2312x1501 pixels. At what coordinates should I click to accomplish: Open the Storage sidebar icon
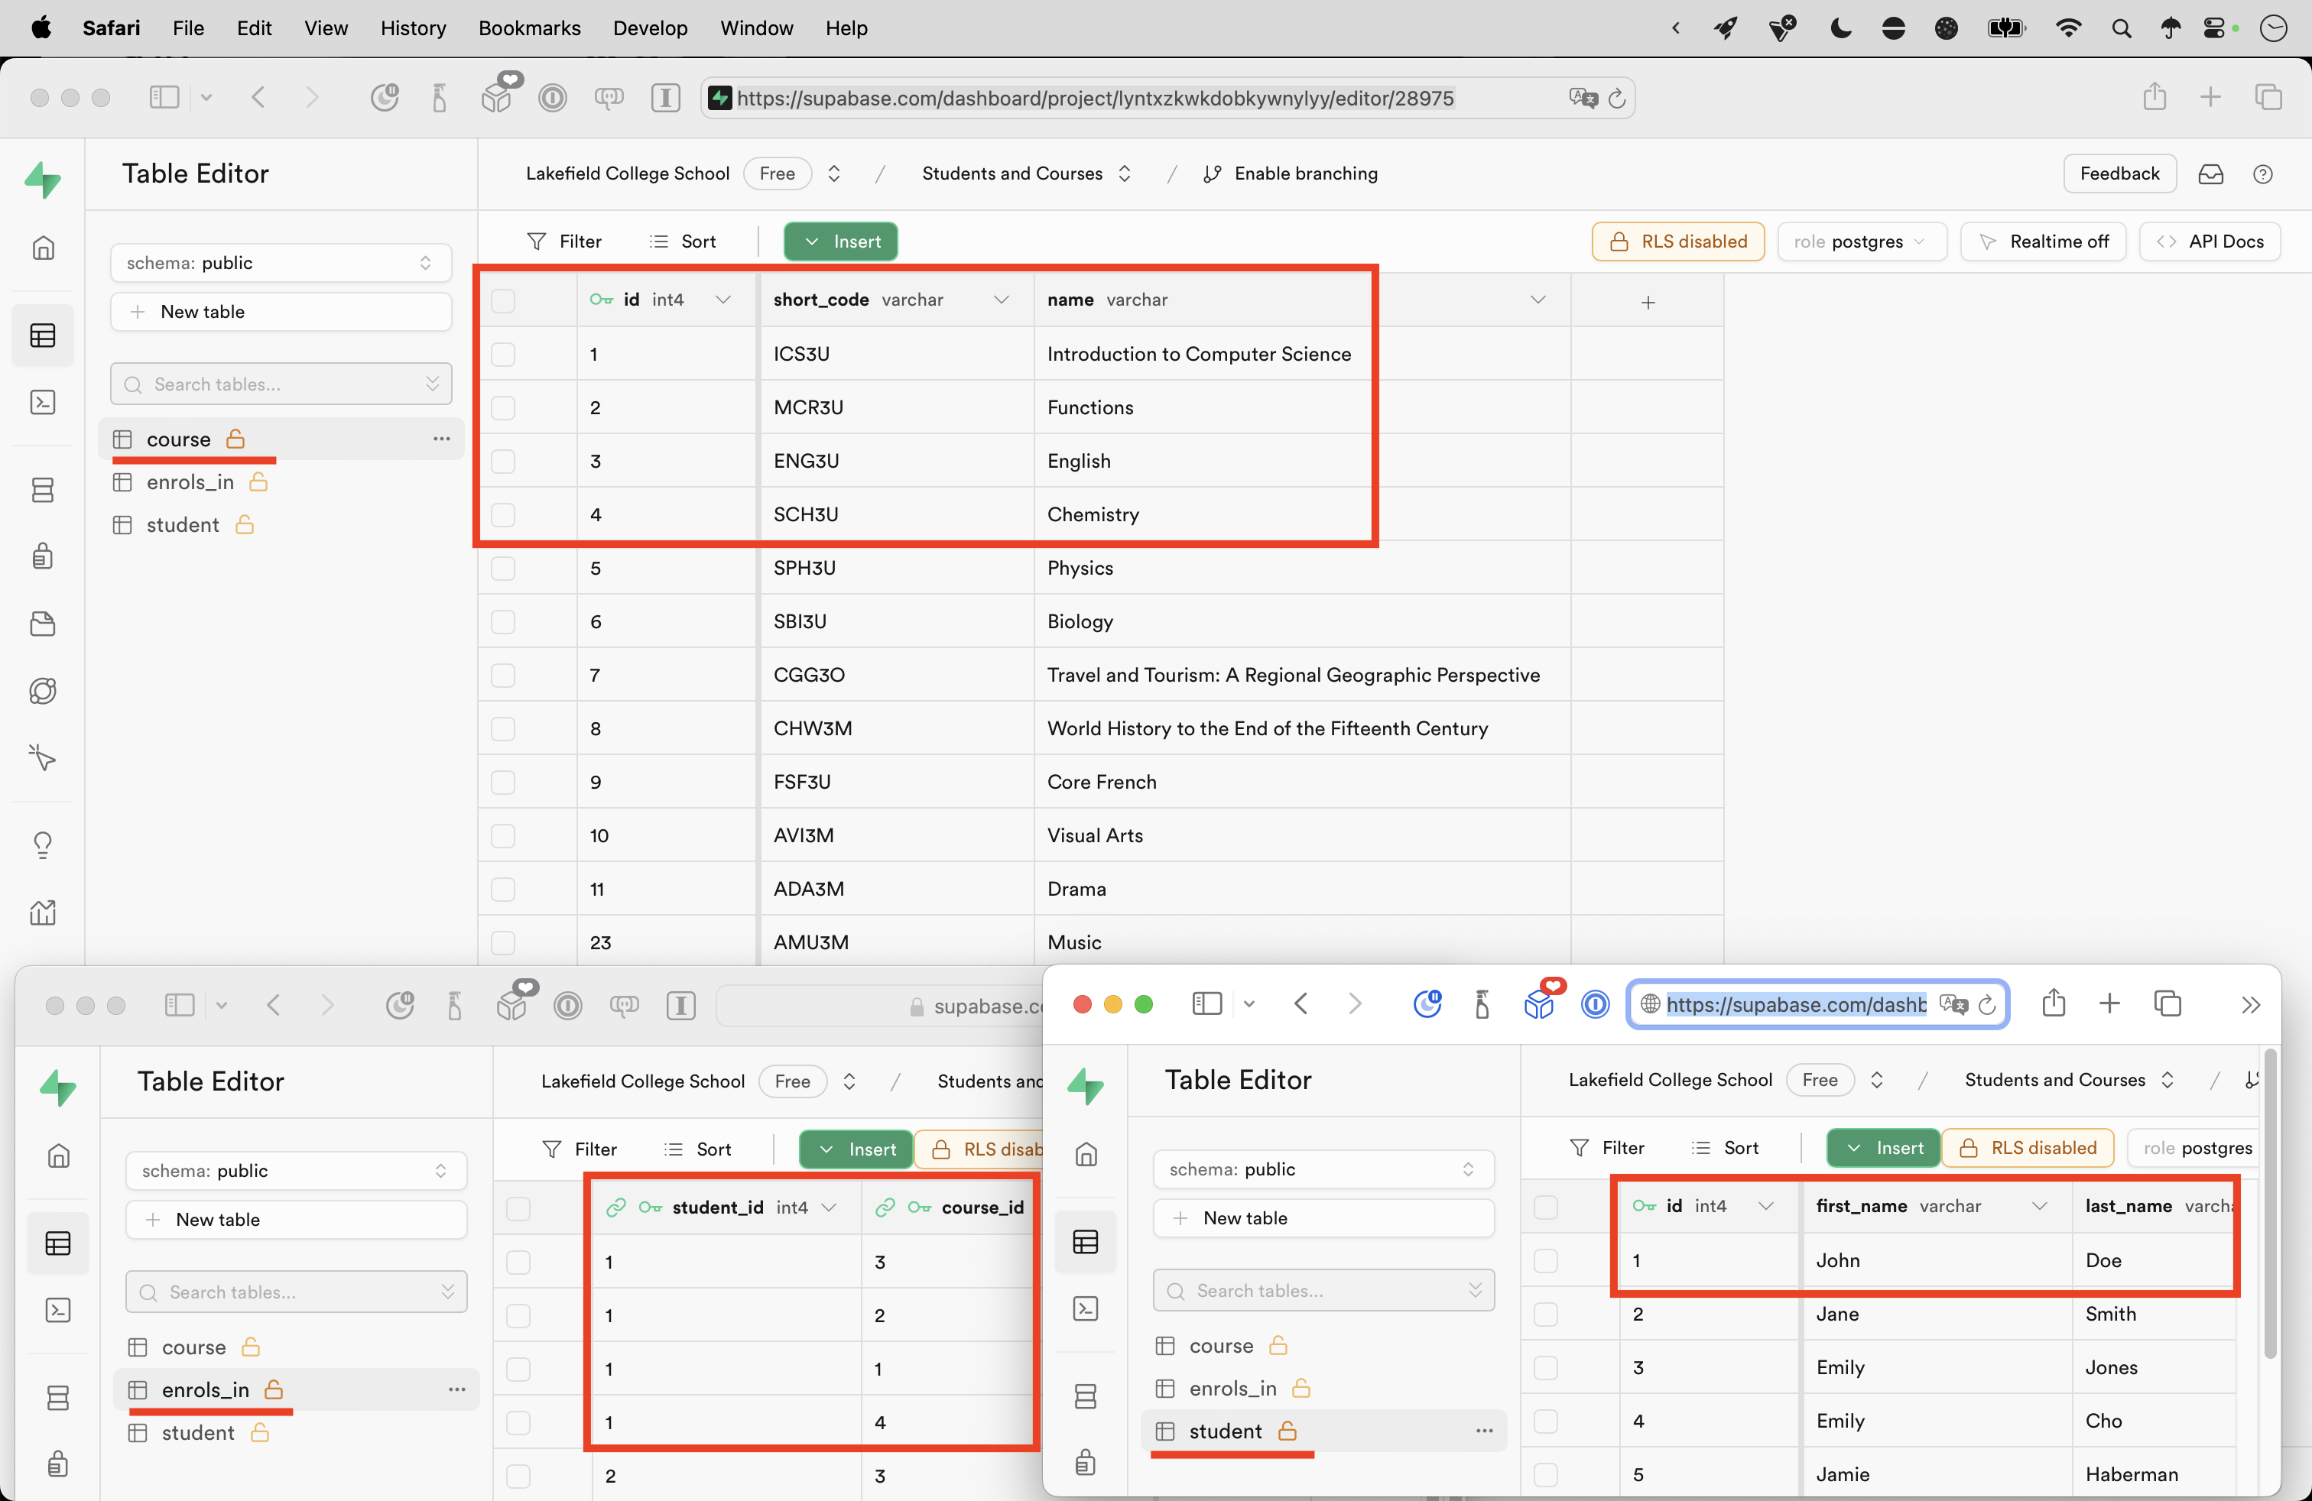43,624
